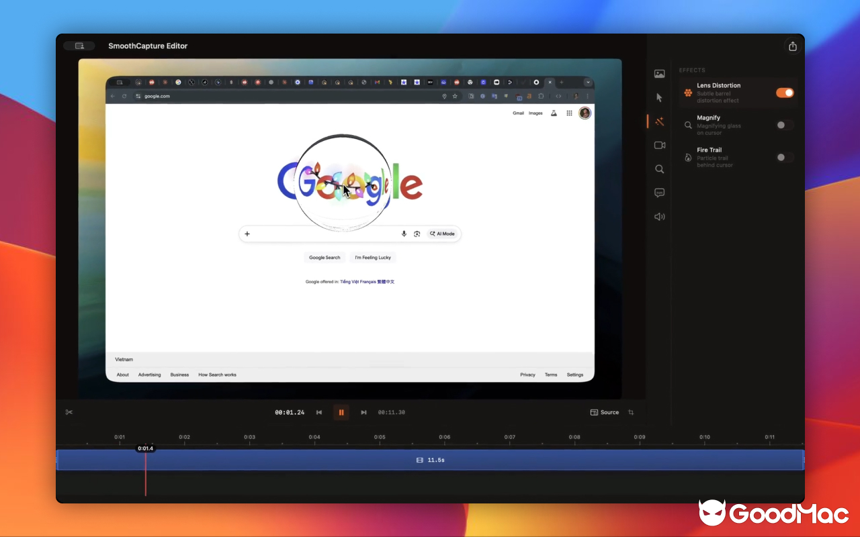This screenshot has width=860, height=537.
Task: Skip to the end of the video
Action: coord(363,412)
